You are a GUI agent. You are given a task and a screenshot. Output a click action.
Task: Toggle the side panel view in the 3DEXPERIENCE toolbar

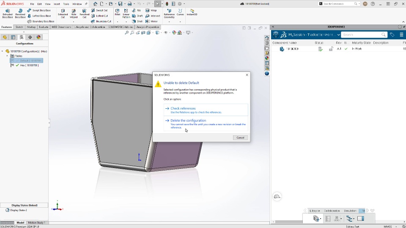click(x=361, y=219)
